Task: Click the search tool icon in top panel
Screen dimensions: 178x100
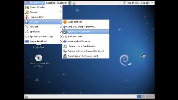Action: point(125,3)
